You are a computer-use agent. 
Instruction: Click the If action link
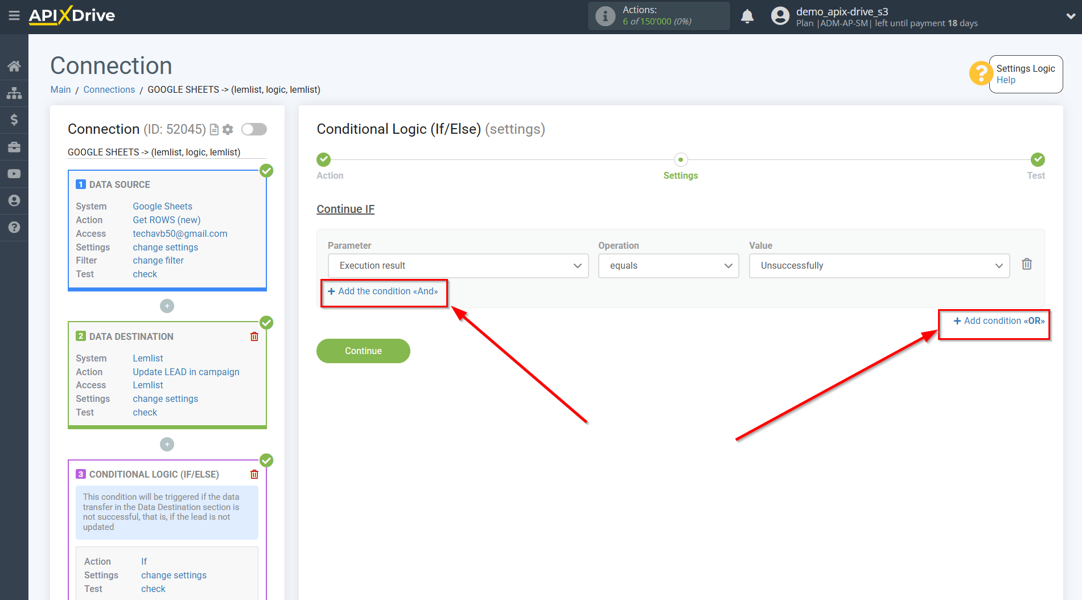144,561
